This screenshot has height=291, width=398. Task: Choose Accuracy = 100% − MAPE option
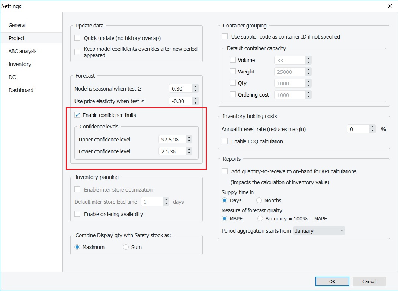260,219
